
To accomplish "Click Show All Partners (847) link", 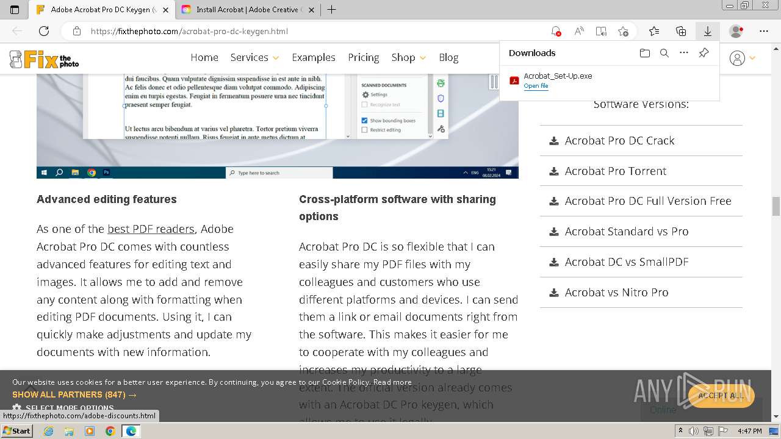I will [74, 394].
